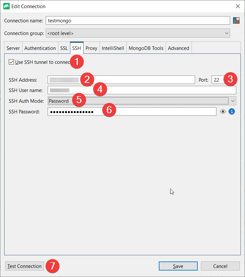The image size is (245, 277).
Task: Close the Edit Connection dialog
Action: pyautogui.click(x=238, y=6)
